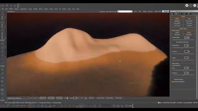Open the Display menu

16,9
